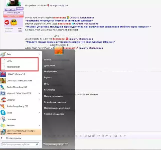Image resolution: width=161 pixels, height=150 pixels.
Task: Open Ножницы snipping tool
Action: click(20, 119)
